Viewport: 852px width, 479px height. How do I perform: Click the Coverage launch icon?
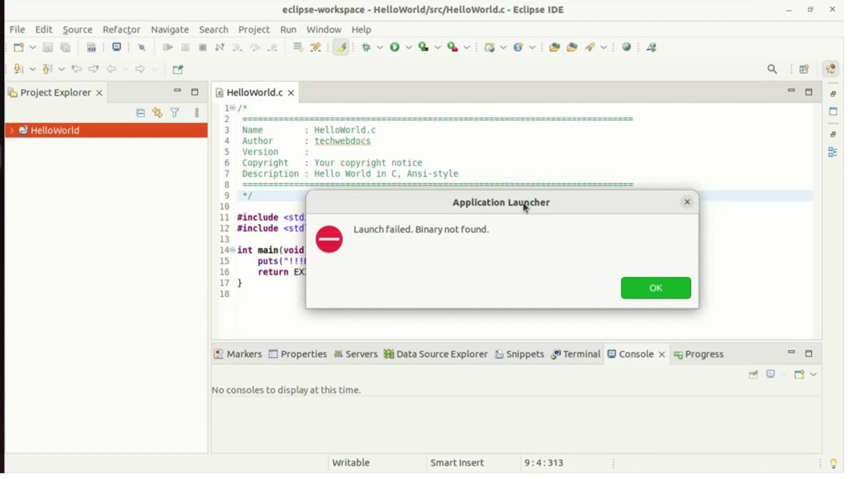click(423, 47)
